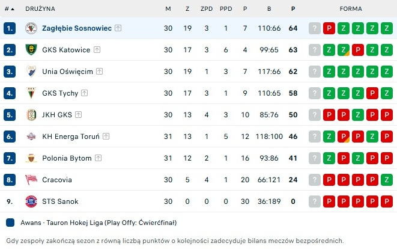Click promotion arrow icon next to JKH GKS
The height and width of the screenshot is (249, 397).
79,115
